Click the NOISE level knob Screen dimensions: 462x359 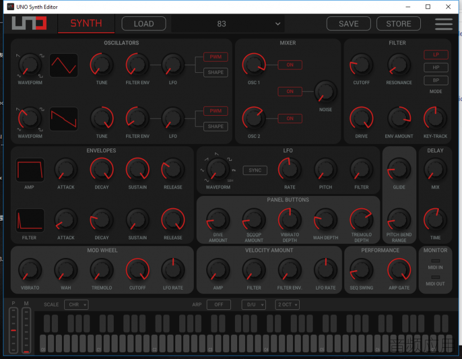pos(325,92)
